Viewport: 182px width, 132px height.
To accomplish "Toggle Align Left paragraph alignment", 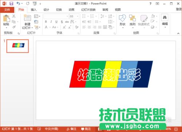I will 84,27.
